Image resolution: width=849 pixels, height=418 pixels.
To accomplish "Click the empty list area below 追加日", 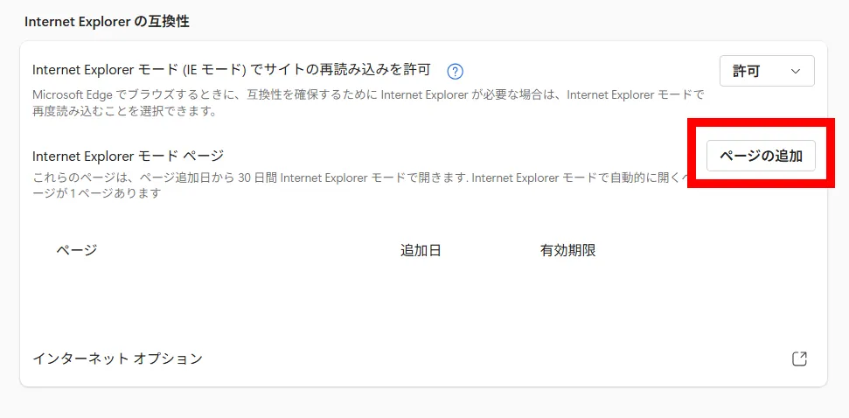I will click(x=421, y=293).
